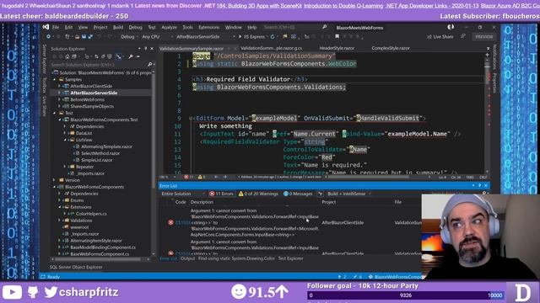The image size is (540, 303).
Task: Open the Debug menu
Action: [x=135, y=27]
